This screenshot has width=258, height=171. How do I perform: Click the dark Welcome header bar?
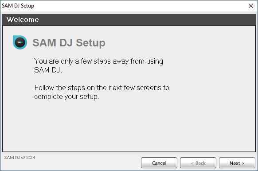pyautogui.click(x=129, y=20)
